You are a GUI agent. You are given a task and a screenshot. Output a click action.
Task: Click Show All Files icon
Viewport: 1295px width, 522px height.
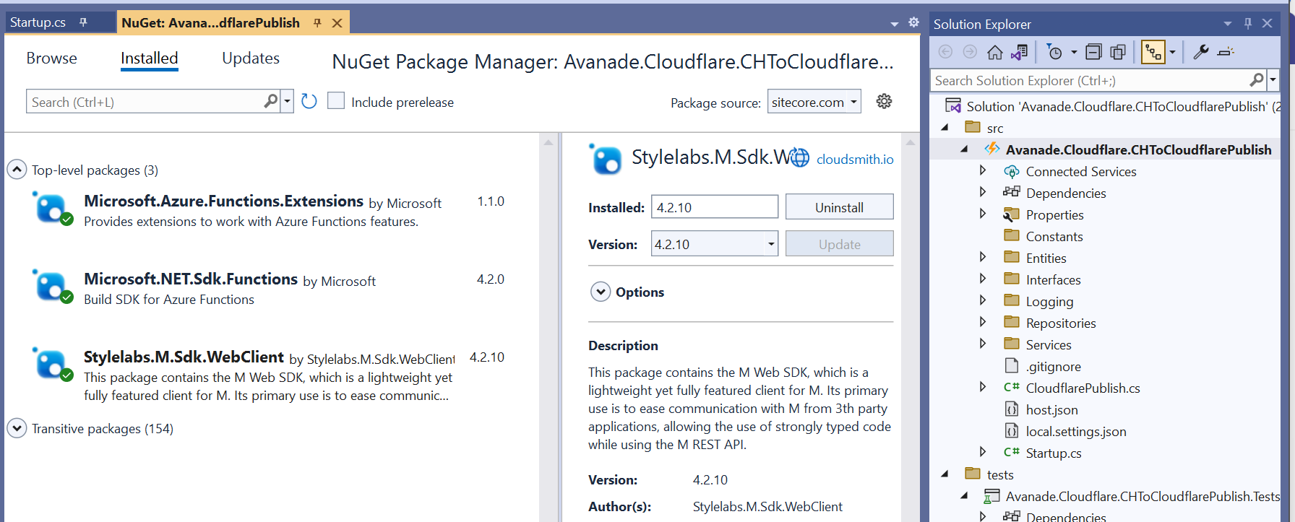pos(1118,52)
